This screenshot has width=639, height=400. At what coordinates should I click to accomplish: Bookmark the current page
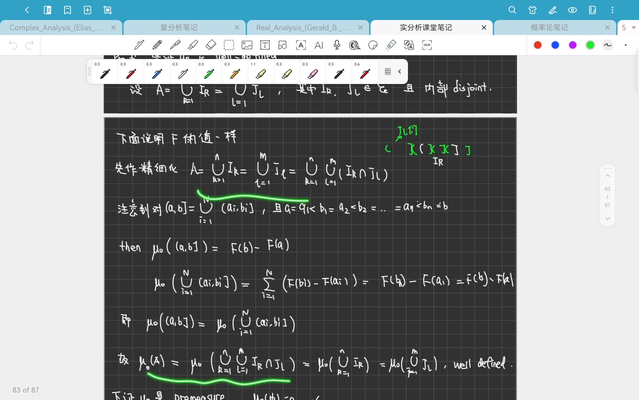(67, 10)
